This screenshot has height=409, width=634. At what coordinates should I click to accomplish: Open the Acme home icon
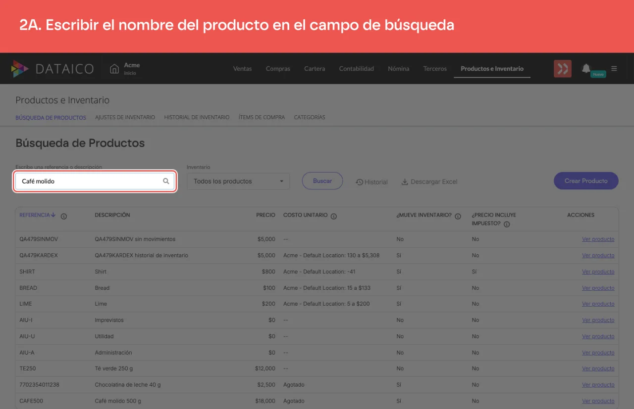pyautogui.click(x=114, y=69)
